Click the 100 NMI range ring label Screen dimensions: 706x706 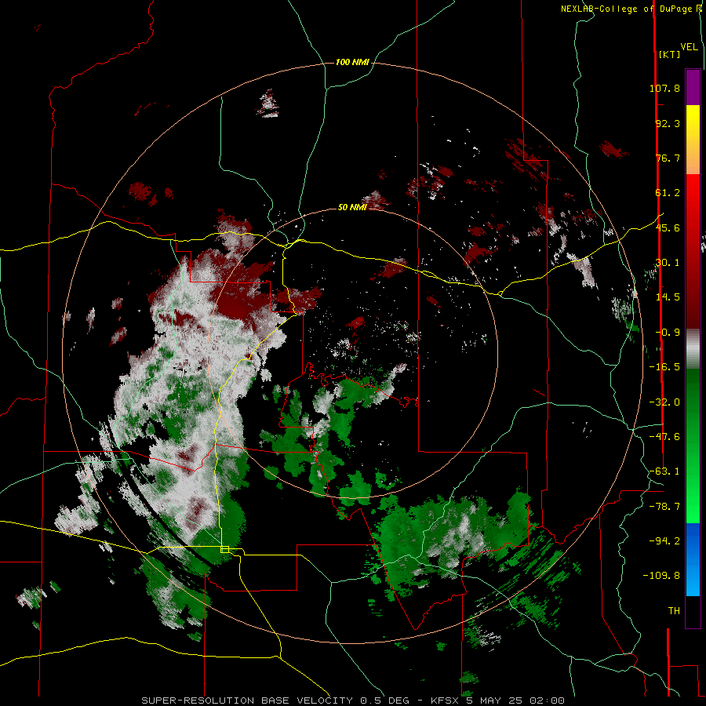point(352,62)
